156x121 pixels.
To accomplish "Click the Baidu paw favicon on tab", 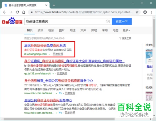I will (6, 5).
